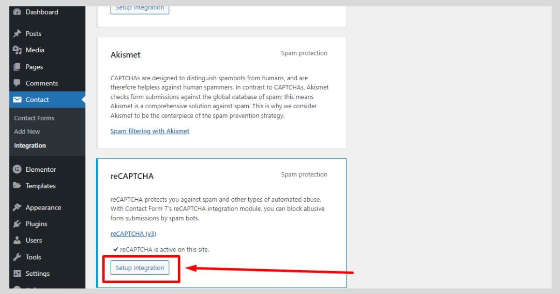
Task: Open Posts via the pushpin icon
Action: [17, 34]
